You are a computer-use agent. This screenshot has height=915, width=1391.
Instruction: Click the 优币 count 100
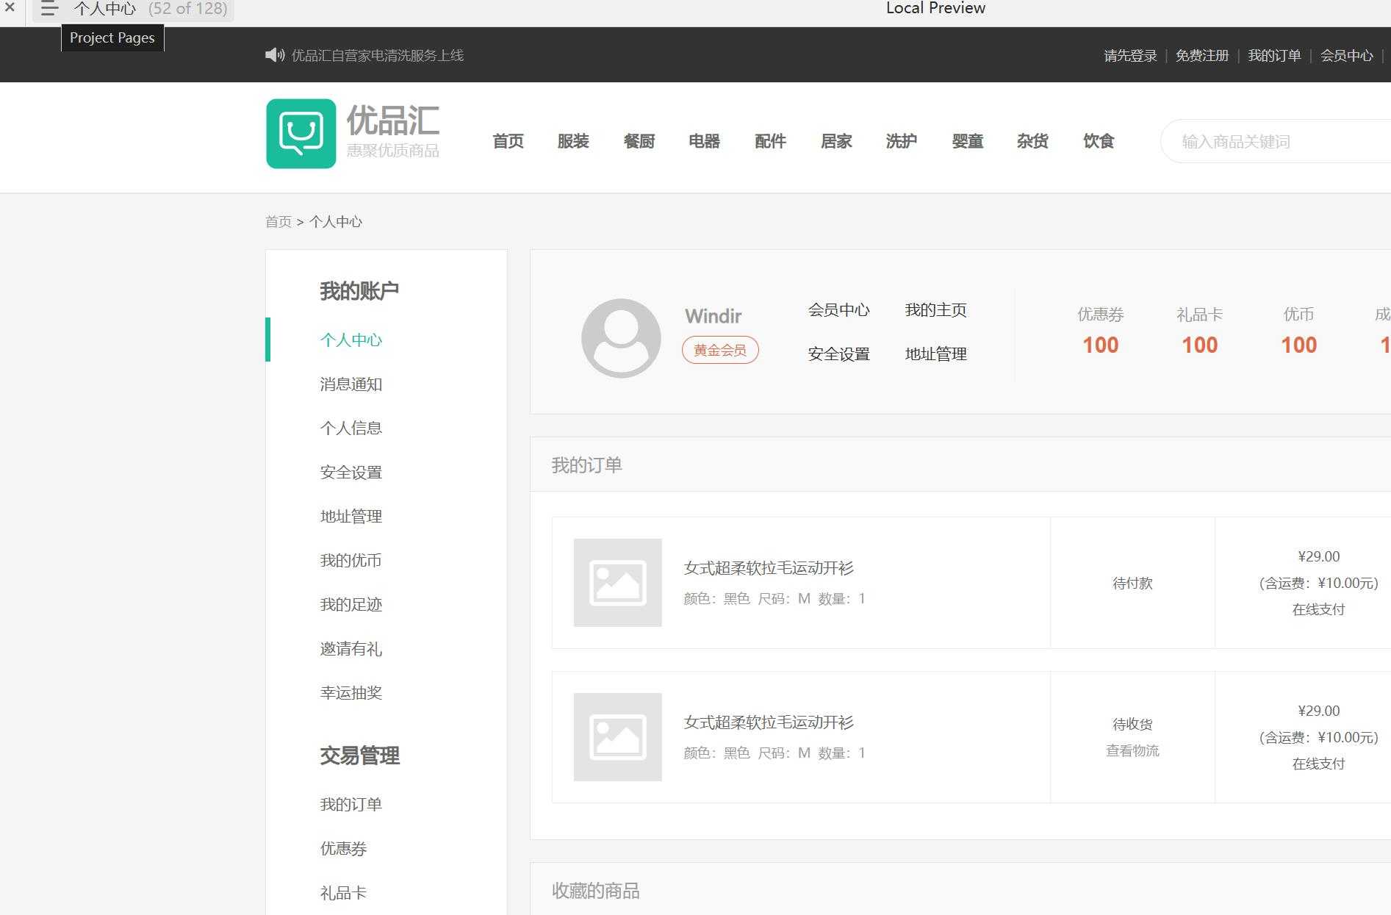tap(1299, 345)
